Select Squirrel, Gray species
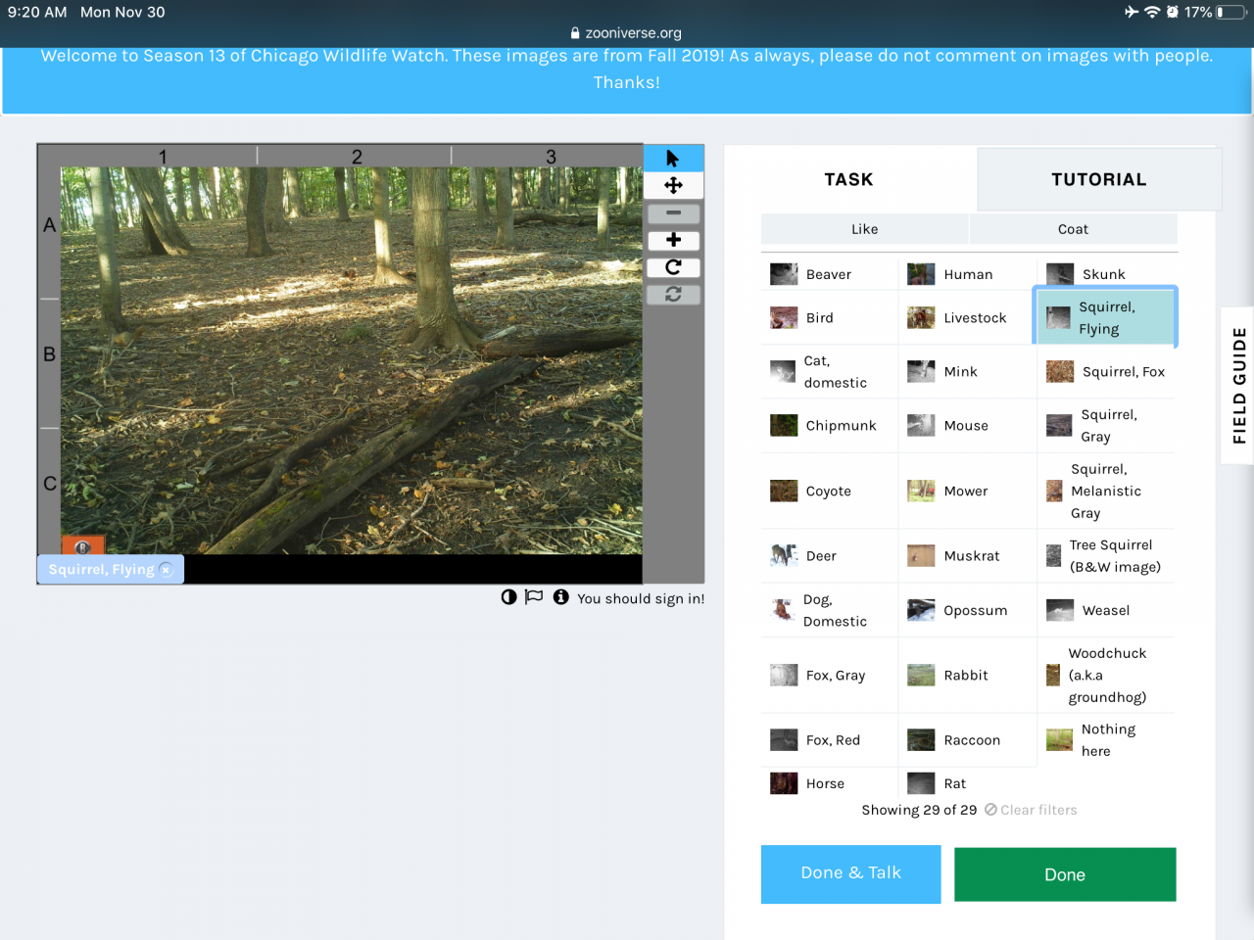1254x940 pixels. pyautogui.click(x=1105, y=426)
